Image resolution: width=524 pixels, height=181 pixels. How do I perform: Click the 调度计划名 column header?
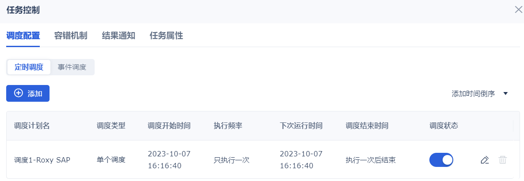click(x=32, y=126)
